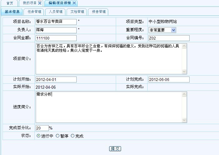This screenshot has height=155, width=219.
Task: Focus the 合同金额 input field
Action: pyautogui.click(x=56, y=38)
